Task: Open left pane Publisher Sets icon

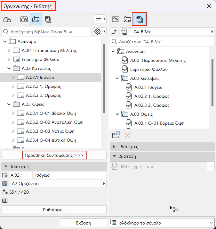Action: (48, 19)
